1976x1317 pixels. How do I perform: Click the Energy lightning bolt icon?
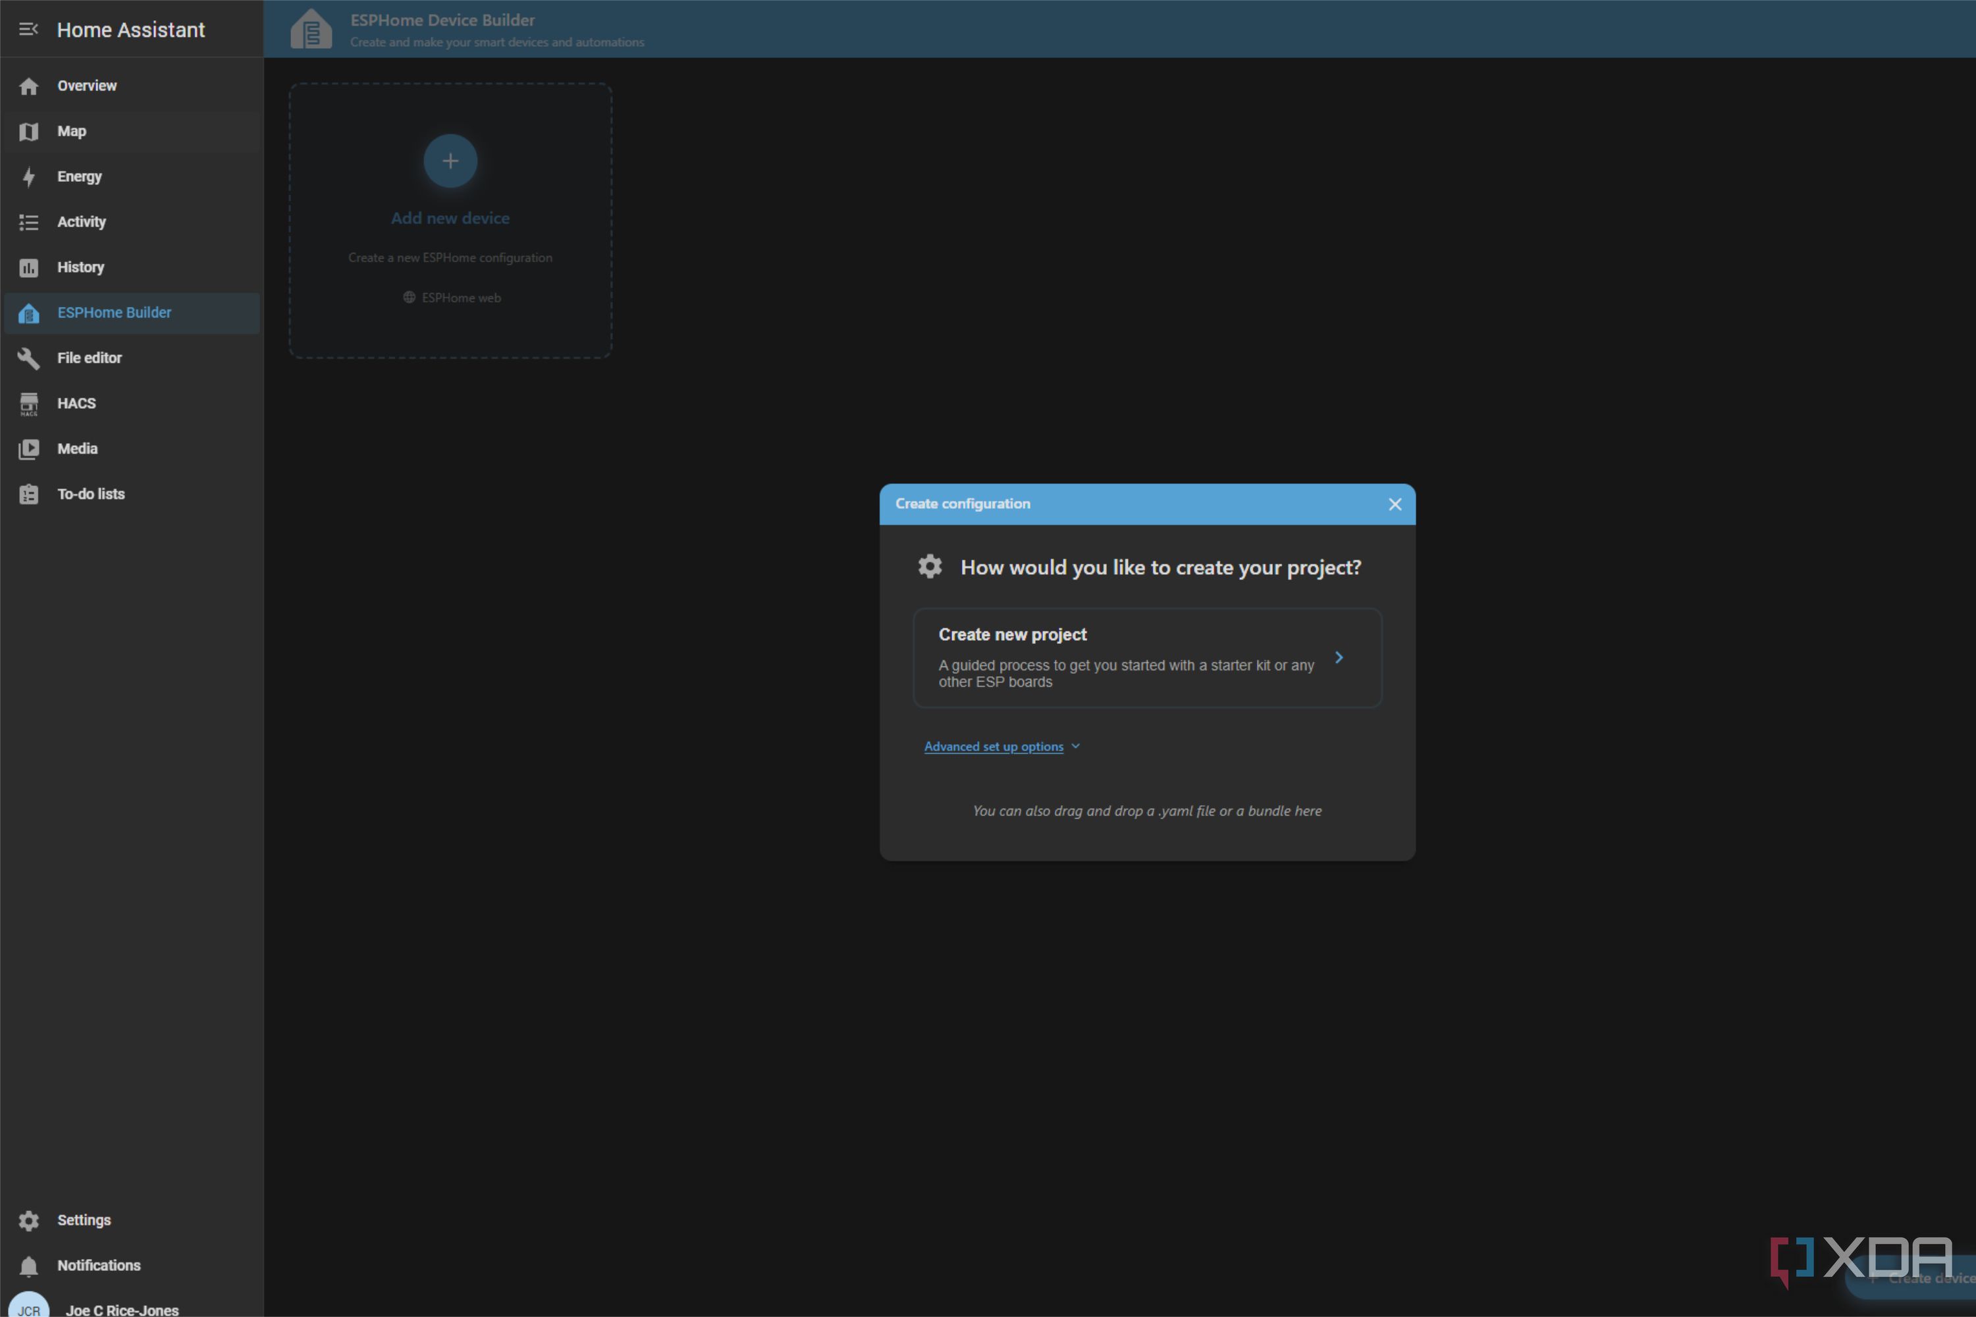click(28, 176)
